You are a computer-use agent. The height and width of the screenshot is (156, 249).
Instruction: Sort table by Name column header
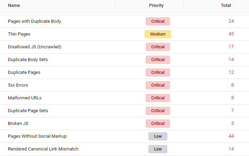coord(14,6)
